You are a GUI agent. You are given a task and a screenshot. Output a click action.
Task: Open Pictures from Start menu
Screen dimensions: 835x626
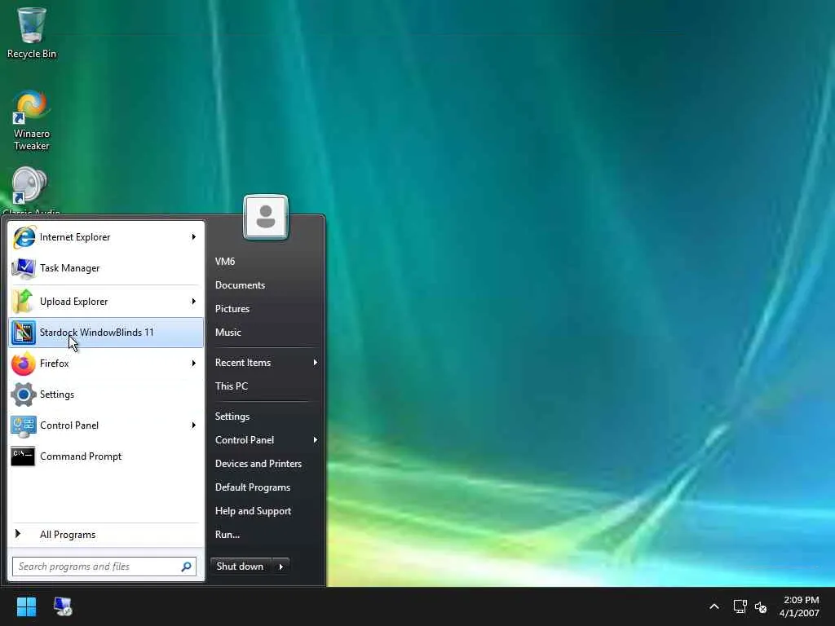tap(232, 309)
